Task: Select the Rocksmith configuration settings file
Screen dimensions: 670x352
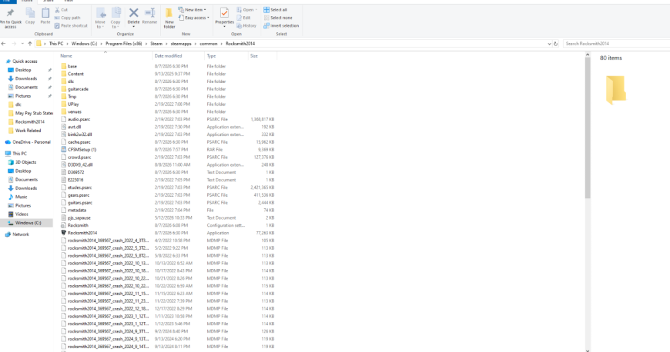Action: point(78,226)
